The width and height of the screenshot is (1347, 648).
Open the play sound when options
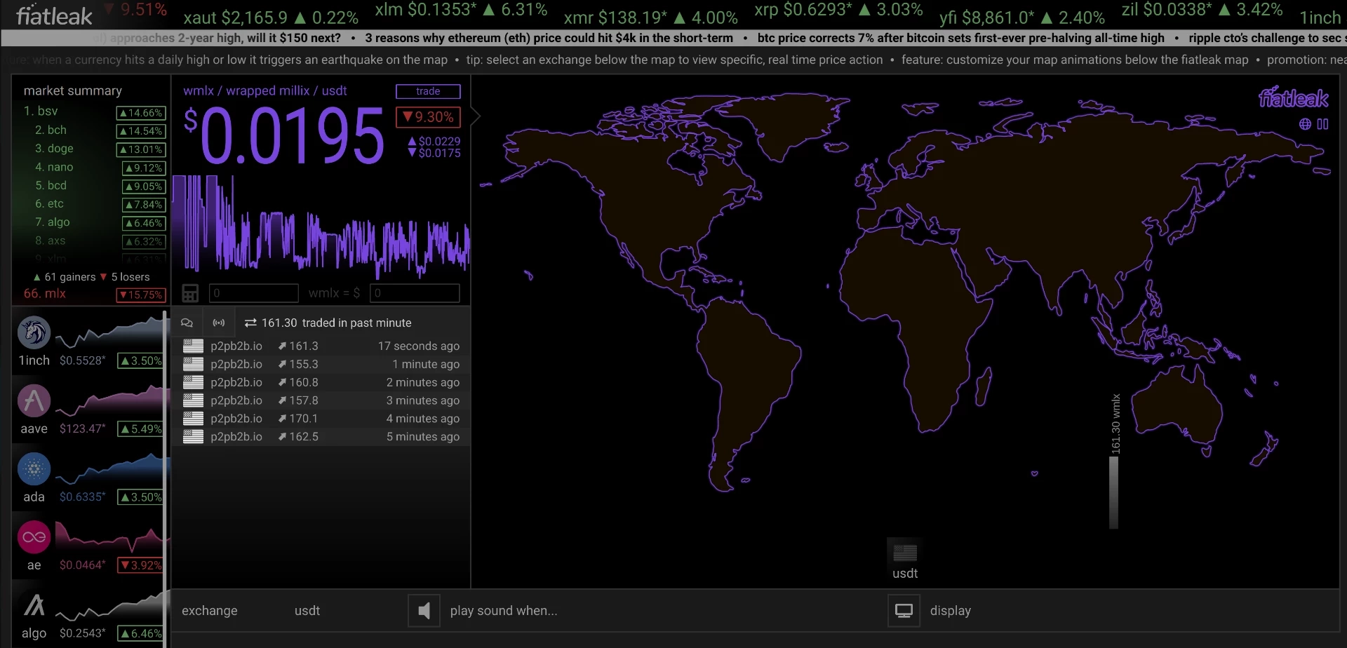[504, 611]
